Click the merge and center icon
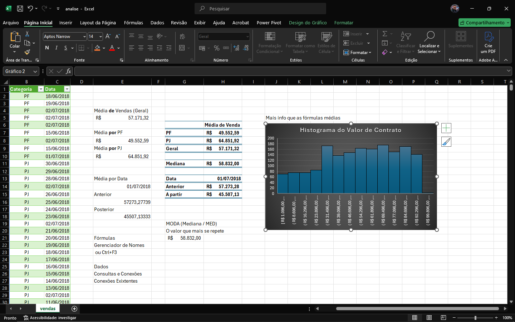 pyautogui.click(x=182, y=48)
